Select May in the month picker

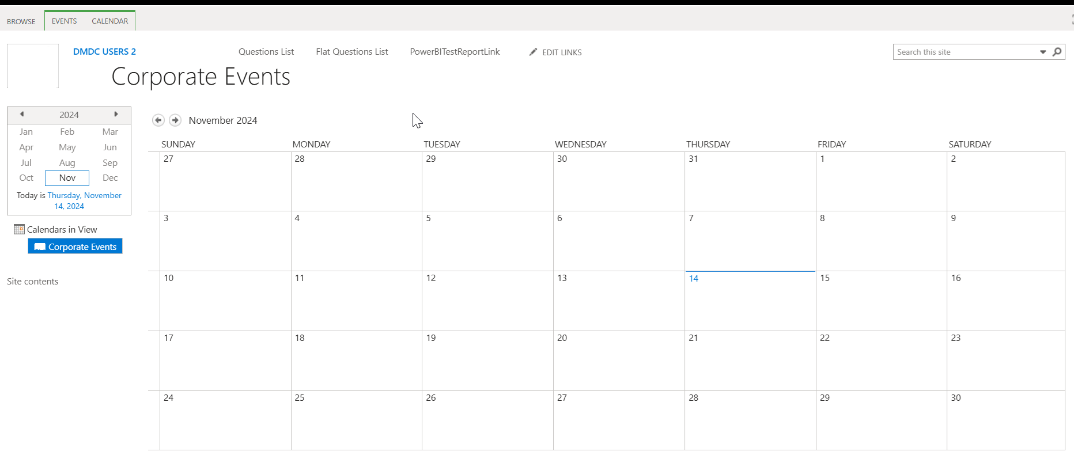point(67,147)
